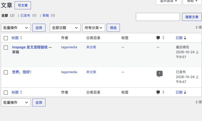This screenshot has width=202, height=121.
Task: Sort by comments arrows in header row
Action: point(163,38)
